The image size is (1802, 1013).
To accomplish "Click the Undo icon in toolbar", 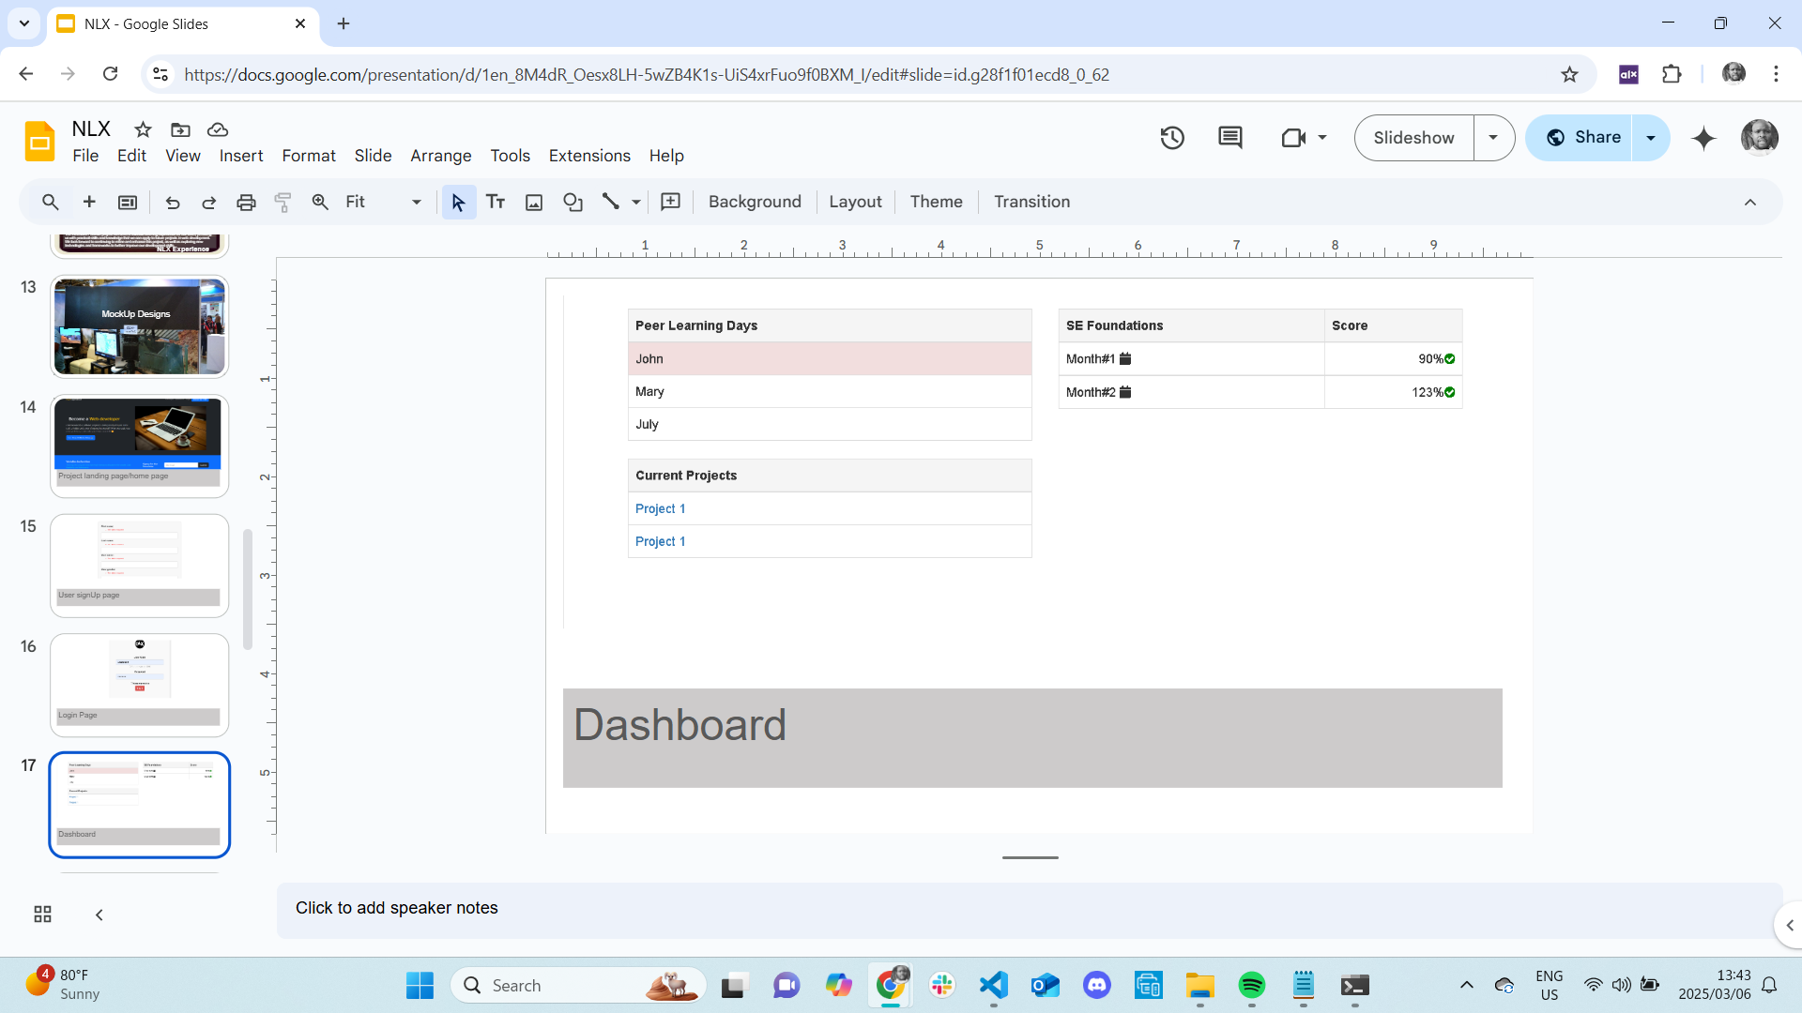I will (x=172, y=202).
